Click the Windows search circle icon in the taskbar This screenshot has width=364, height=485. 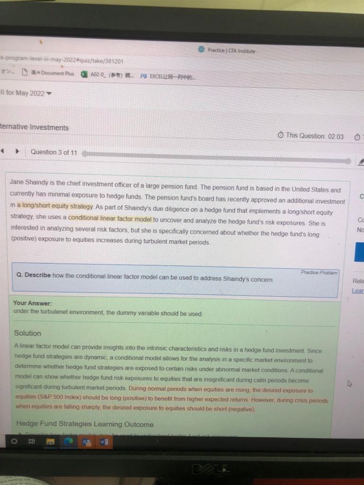(14, 441)
